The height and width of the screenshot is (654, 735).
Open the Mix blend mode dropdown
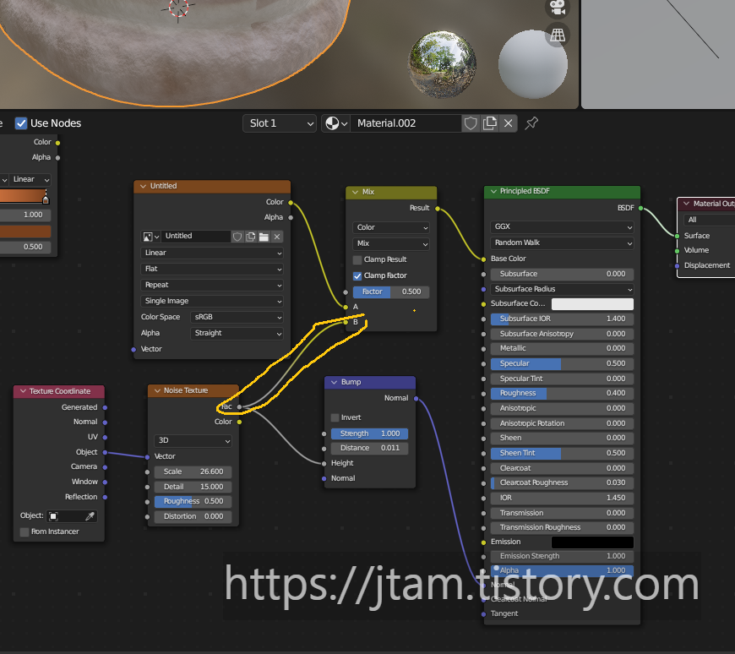click(391, 244)
